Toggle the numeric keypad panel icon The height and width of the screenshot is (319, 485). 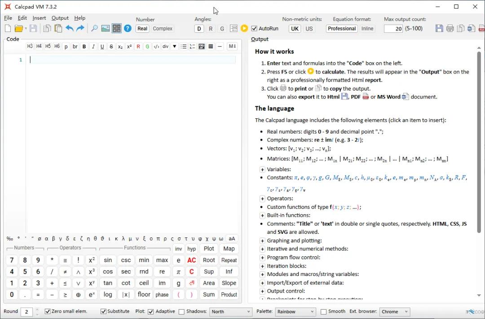coord(117,28)
